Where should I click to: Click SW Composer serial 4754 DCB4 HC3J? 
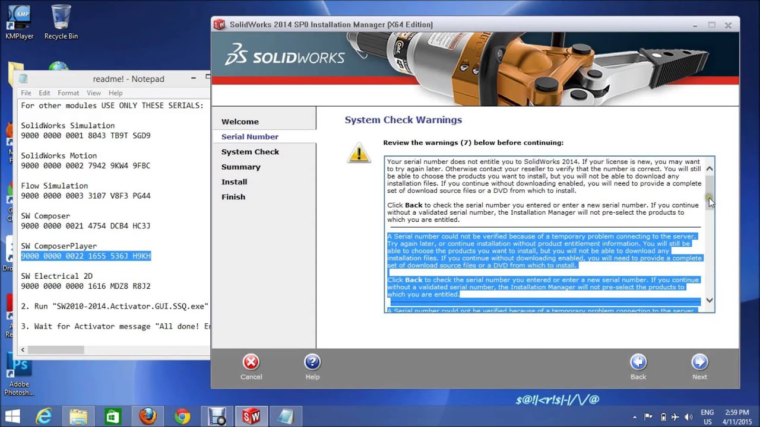coord(86,226)
